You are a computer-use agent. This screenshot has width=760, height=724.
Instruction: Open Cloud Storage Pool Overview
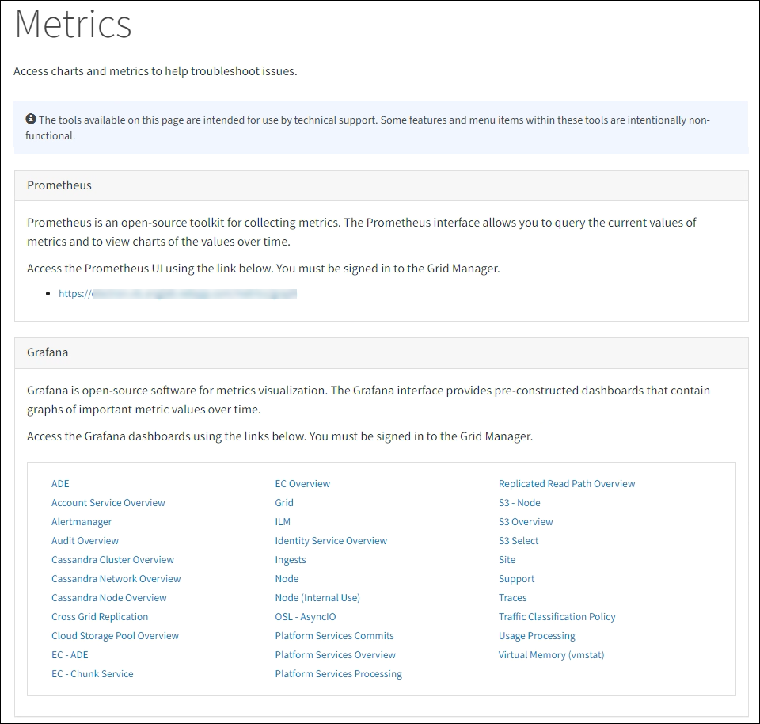point(115,636)
